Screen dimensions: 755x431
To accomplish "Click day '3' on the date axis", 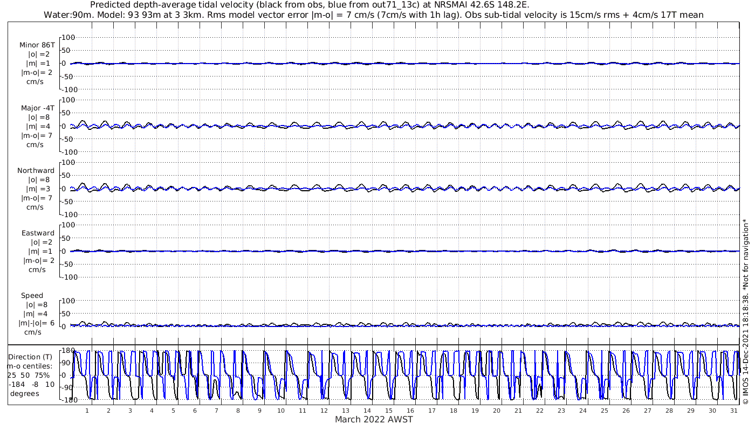I will point(130,411).
